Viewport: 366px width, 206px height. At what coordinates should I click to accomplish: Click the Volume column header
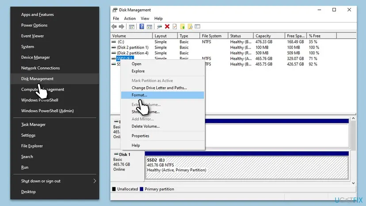point(131,36)
